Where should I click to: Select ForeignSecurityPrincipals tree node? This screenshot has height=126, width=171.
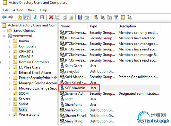click(38, 78)
